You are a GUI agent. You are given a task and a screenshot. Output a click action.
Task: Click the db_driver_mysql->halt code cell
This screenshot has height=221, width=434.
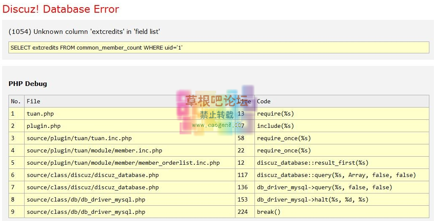312,199
